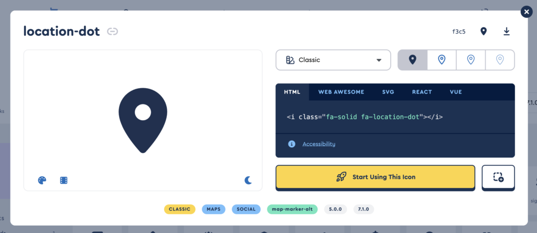The image size is (537, 233).
Task: Select the thin style pin variant
Action: pyautogui.click(x=500, y=60)
